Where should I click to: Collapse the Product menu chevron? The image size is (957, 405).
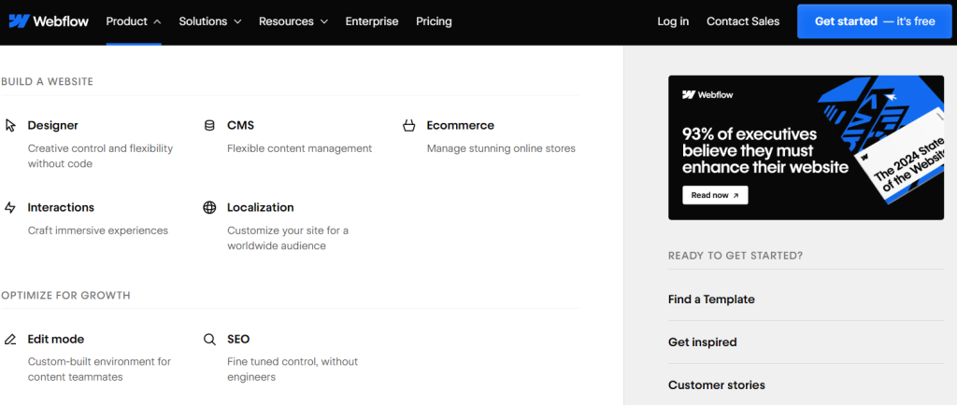tap(157, 21)
